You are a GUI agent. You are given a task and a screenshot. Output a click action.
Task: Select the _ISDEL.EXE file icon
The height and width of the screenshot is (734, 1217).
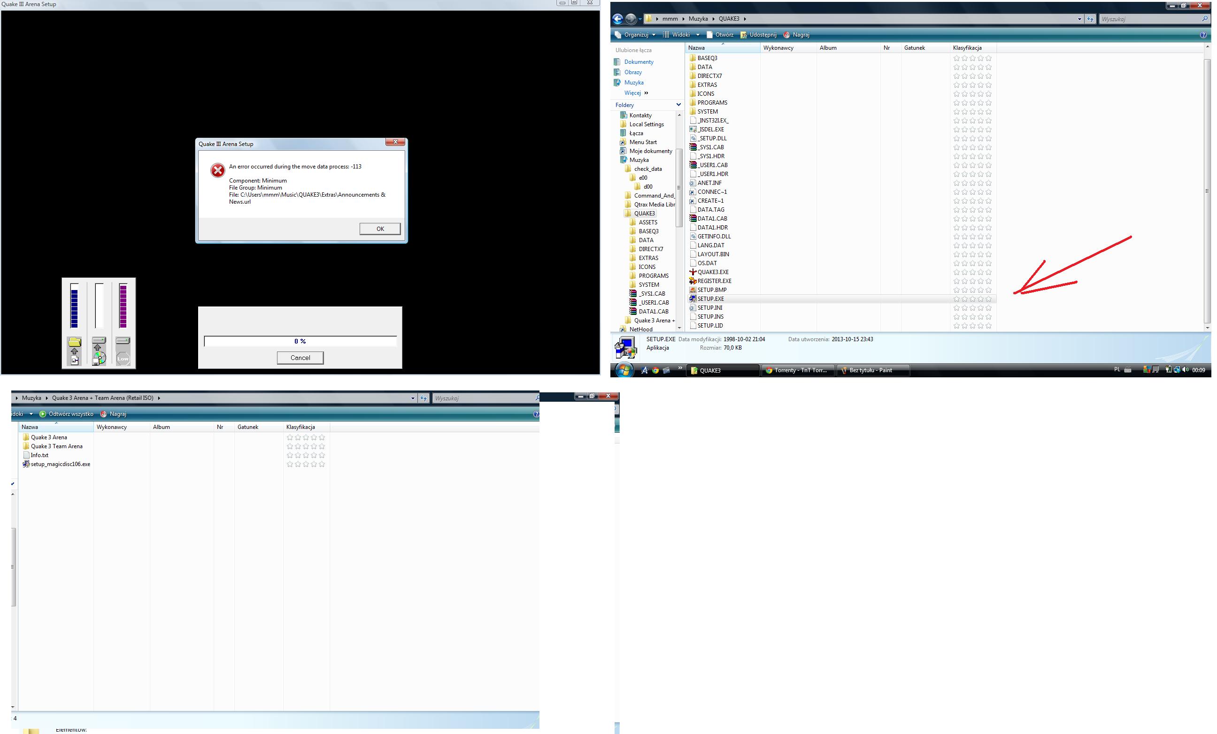tap(693, 130)
